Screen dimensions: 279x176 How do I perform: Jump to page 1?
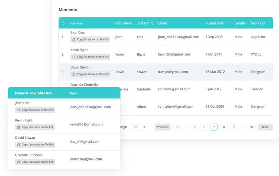177,127
